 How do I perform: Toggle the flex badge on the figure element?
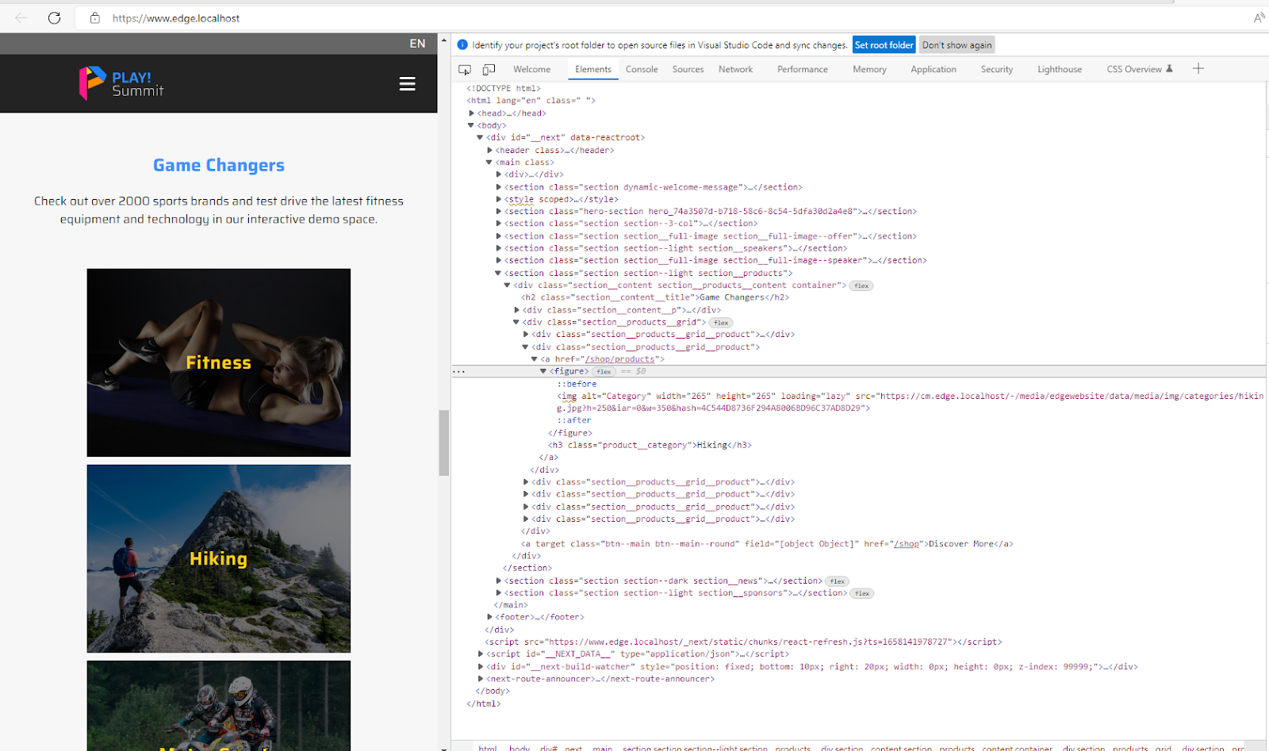(x=604, y=372)
